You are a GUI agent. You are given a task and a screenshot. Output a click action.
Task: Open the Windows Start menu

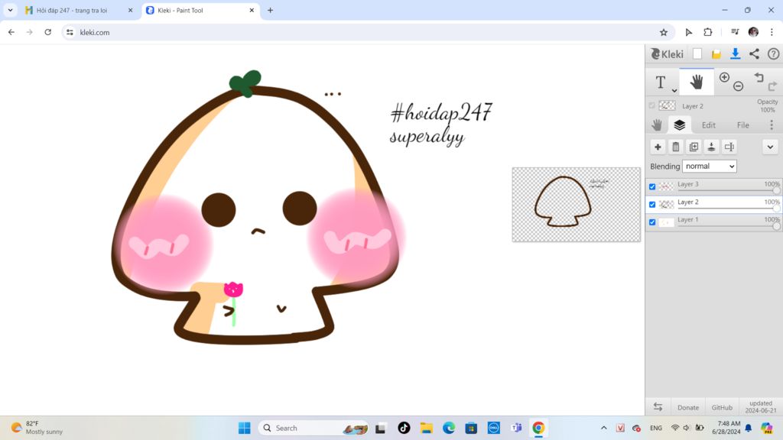coord(244,428)
